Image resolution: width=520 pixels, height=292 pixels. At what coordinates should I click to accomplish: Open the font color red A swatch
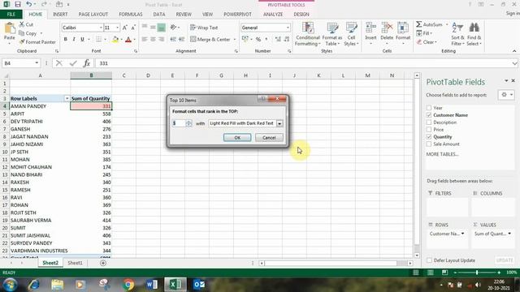pos(128,40)
